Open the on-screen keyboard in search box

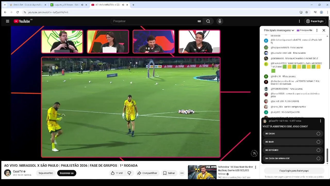(x=199, y=21)
